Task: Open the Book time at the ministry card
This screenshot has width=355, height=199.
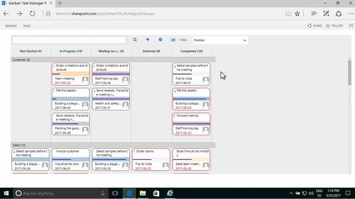Action: [x=191, y=160]
